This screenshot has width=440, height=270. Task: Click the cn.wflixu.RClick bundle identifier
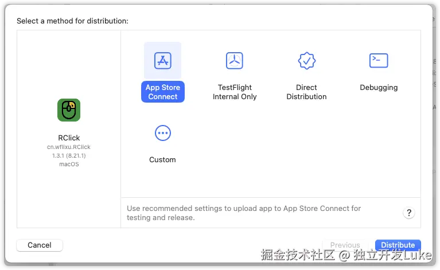click(x=69, y=147)
